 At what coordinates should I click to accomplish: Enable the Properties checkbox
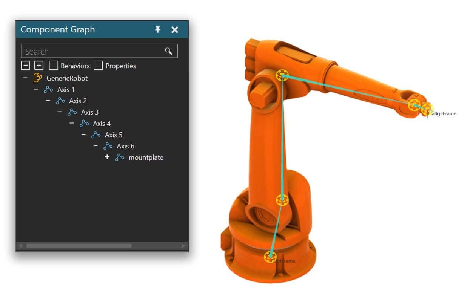tap(98, 66)
